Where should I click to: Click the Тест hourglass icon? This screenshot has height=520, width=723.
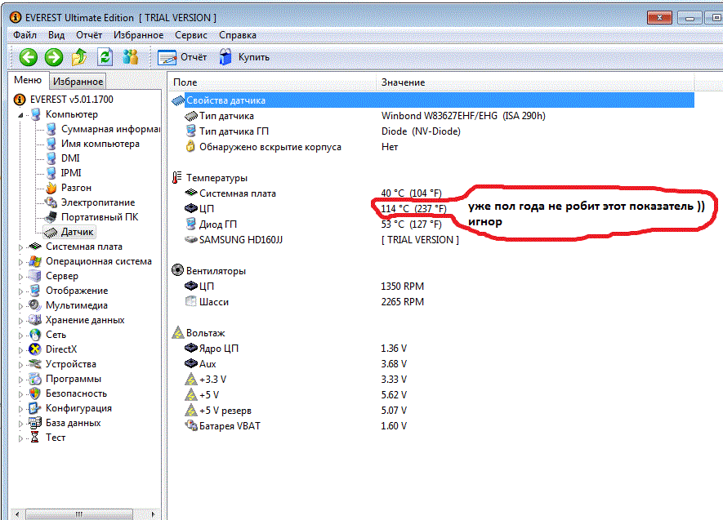(x=35, y=438)
